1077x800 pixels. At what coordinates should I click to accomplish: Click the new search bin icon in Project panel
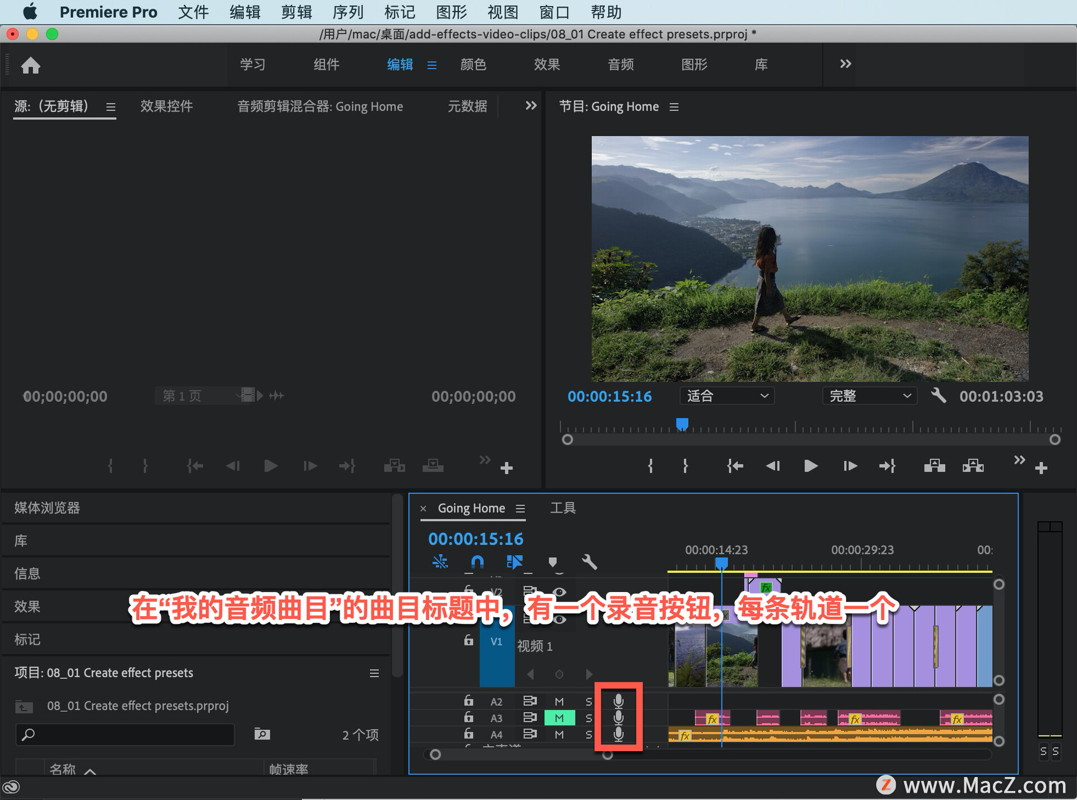262,734
